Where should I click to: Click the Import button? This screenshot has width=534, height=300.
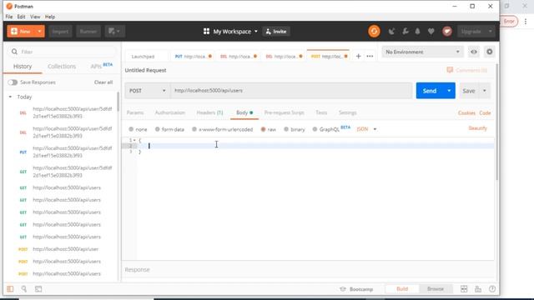tap(60, 32)
